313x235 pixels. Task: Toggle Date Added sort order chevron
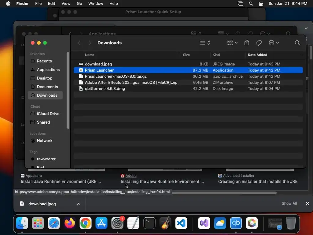coord(302,55)
